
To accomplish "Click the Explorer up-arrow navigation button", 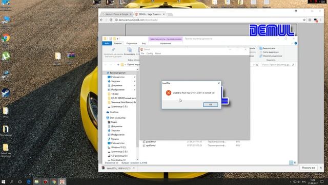I will (118, 65).
